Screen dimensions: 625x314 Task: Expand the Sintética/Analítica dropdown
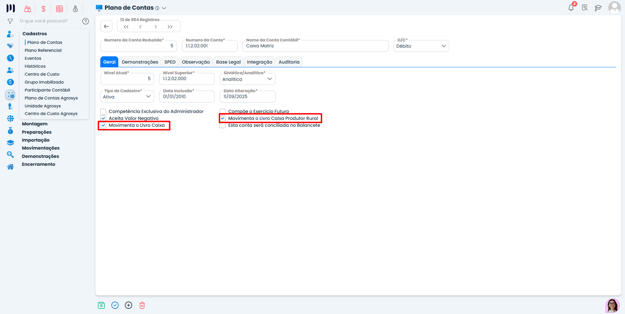click(x=247, y=79)
